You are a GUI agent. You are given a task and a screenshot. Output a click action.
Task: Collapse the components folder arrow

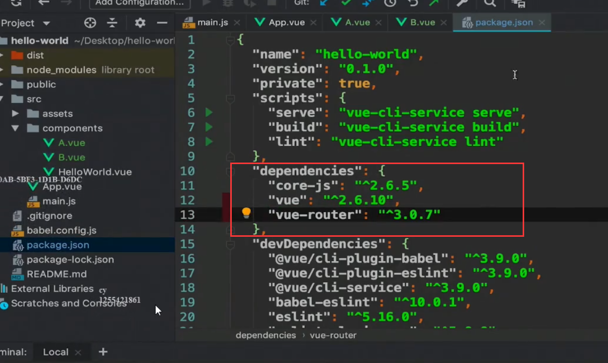(15, 128)
